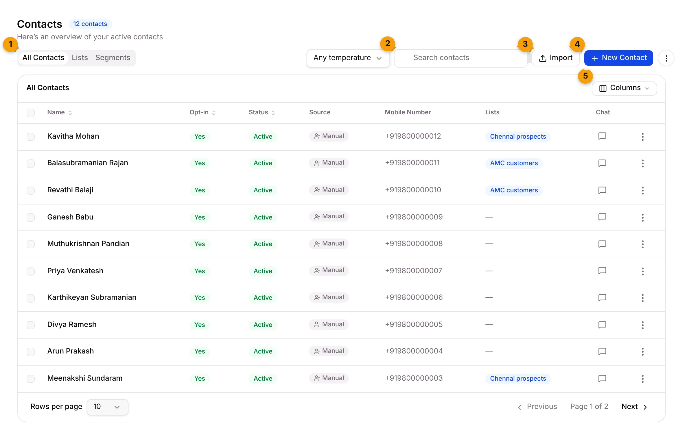Viewport: 700px width, 428px height.
Task: Focus the Search contacts field
Action: pos(460,58)
